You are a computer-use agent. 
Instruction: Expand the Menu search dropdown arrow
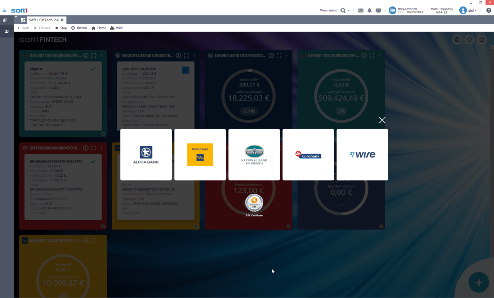pyautogui.click(x=349, y=10)
